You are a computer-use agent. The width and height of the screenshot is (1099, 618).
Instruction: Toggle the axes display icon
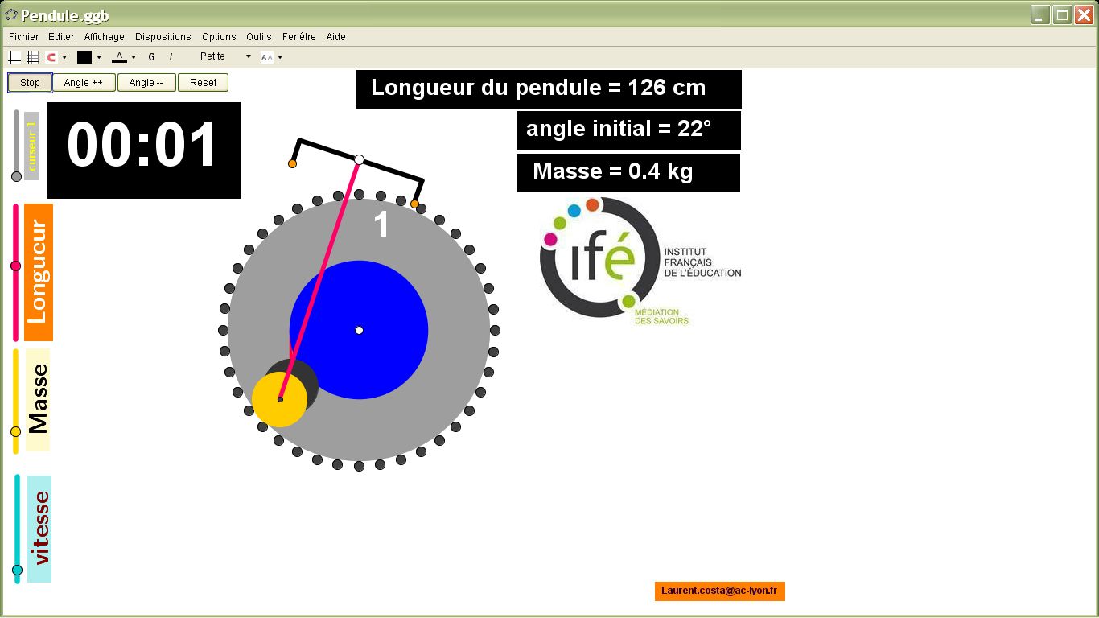pos(14,57)
